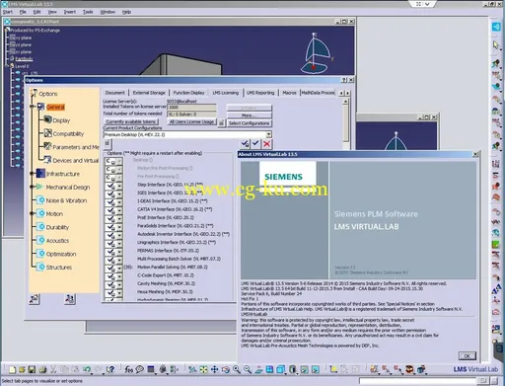The image size is (505, 386).
Task: Click the Open file folder icon
Action: pyautogui.click(x=22, y=369)
